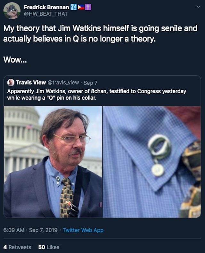
Task: Click the Philippines flag emoji
Action: pos(81,7)
